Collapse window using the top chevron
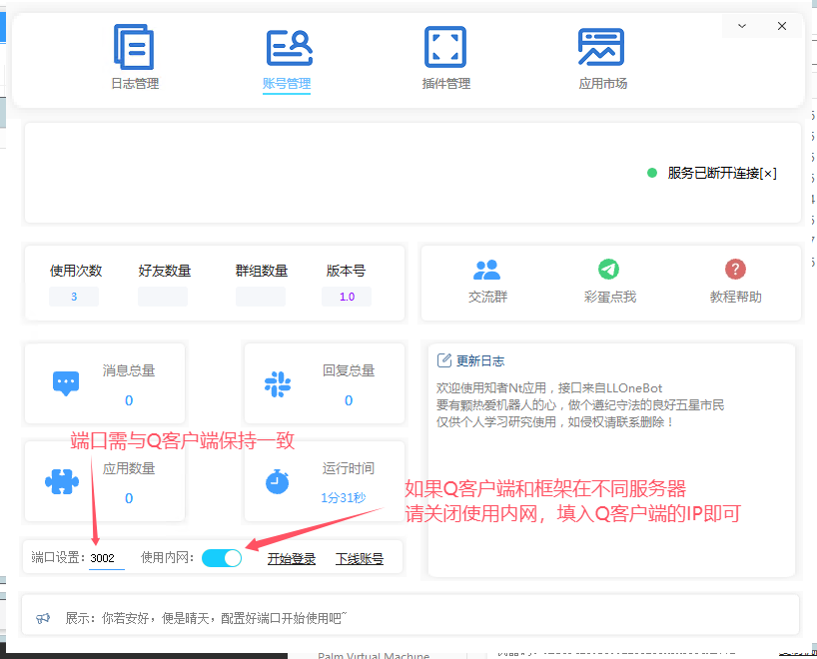This screenshot has width=817, height=659. (742, 26)
